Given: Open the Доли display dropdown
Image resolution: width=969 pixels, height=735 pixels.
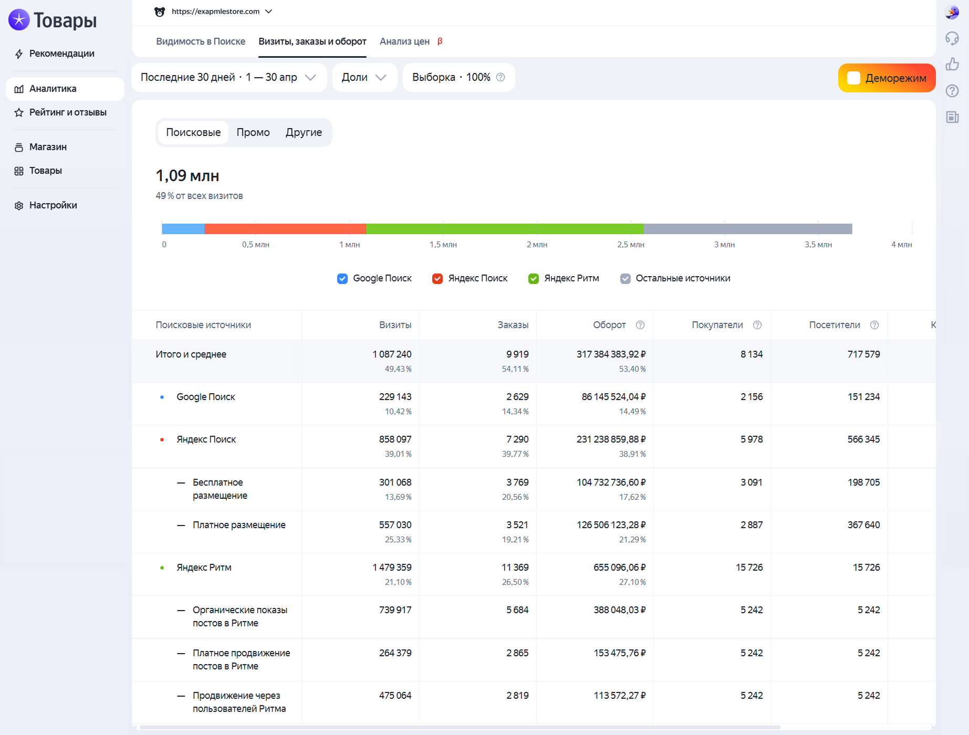Looking at the screenshot, I should pos(364,77).
